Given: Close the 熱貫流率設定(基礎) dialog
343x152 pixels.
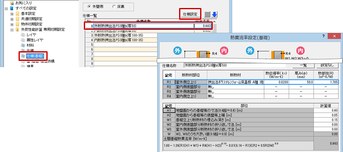Looking at the screenshot, I should coord(335,37).
